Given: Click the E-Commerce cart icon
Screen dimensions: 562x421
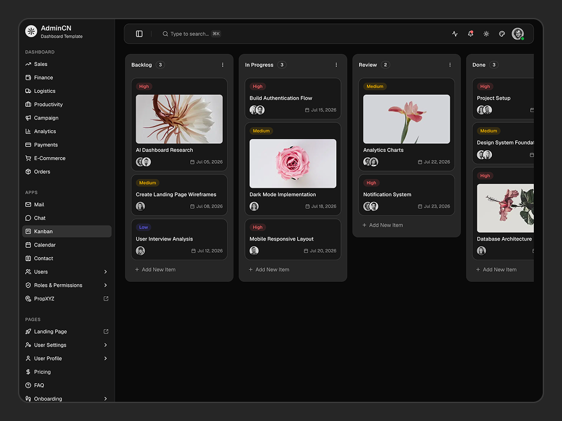Looking at the screenshot, I should pos(28,158).
